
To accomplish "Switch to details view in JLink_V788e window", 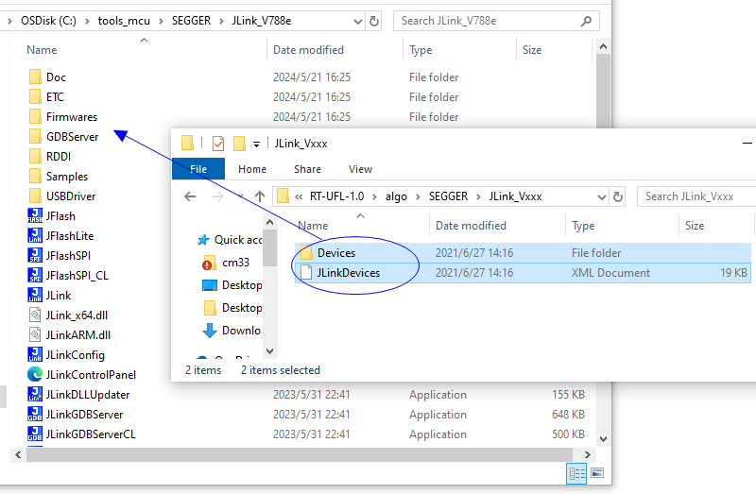I will coord(576,474).
